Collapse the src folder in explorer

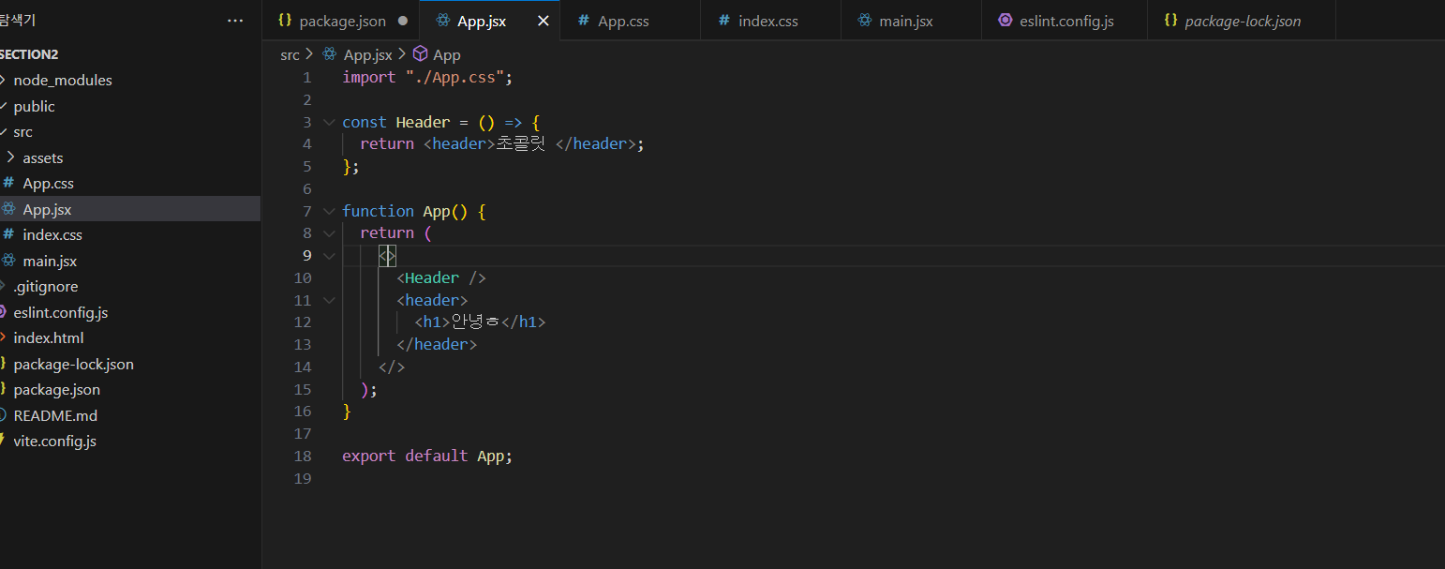coord(22,132)
